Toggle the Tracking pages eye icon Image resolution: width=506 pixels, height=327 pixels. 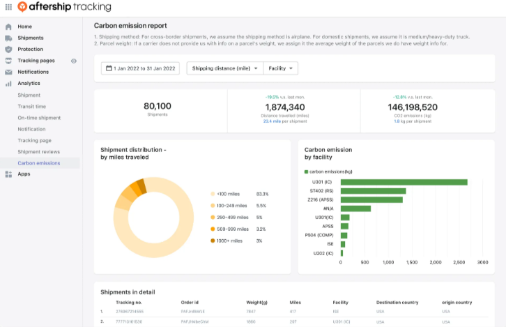click(74, 61)
